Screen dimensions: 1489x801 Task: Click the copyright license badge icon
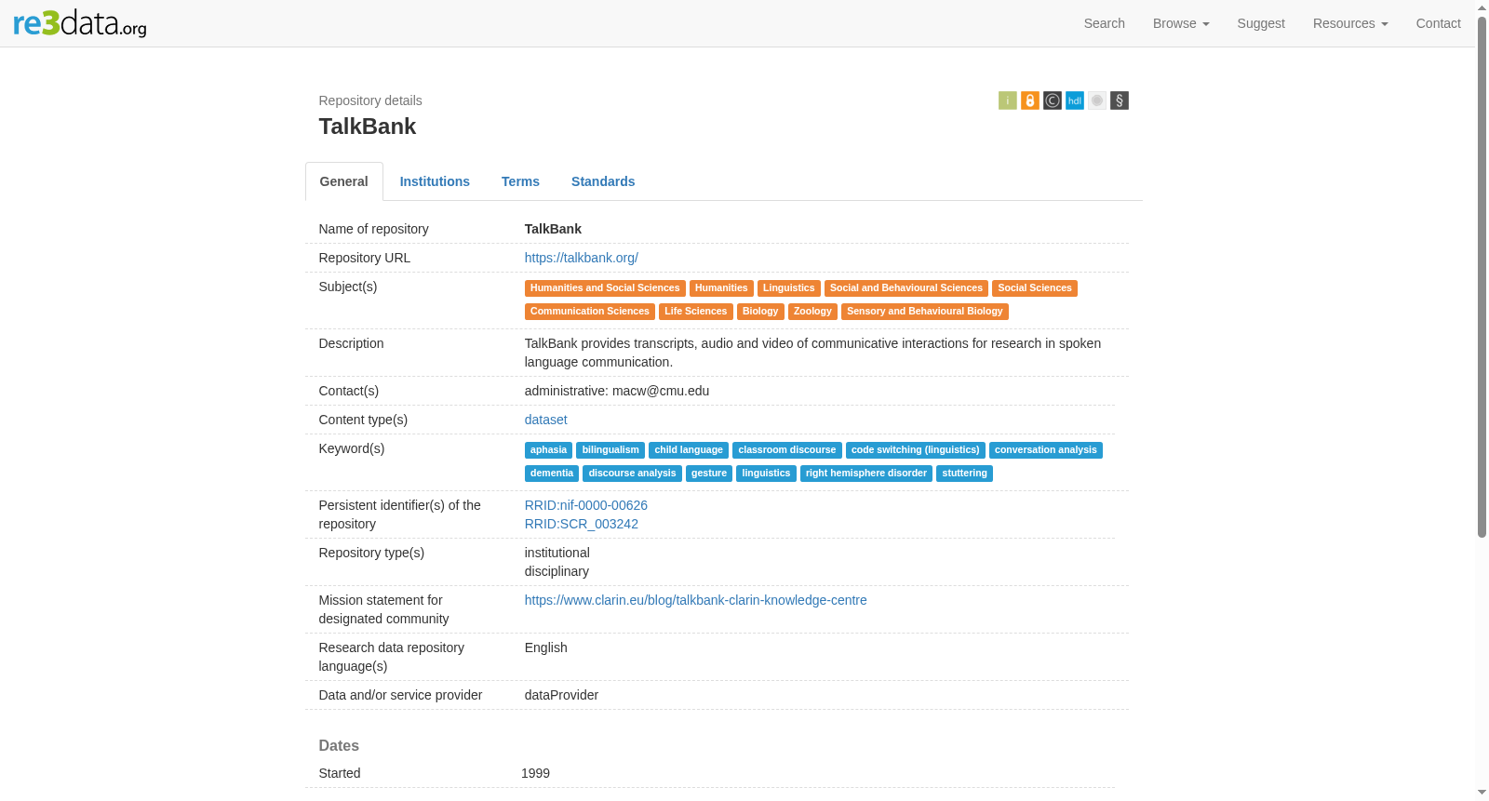tap(1053, 100)
